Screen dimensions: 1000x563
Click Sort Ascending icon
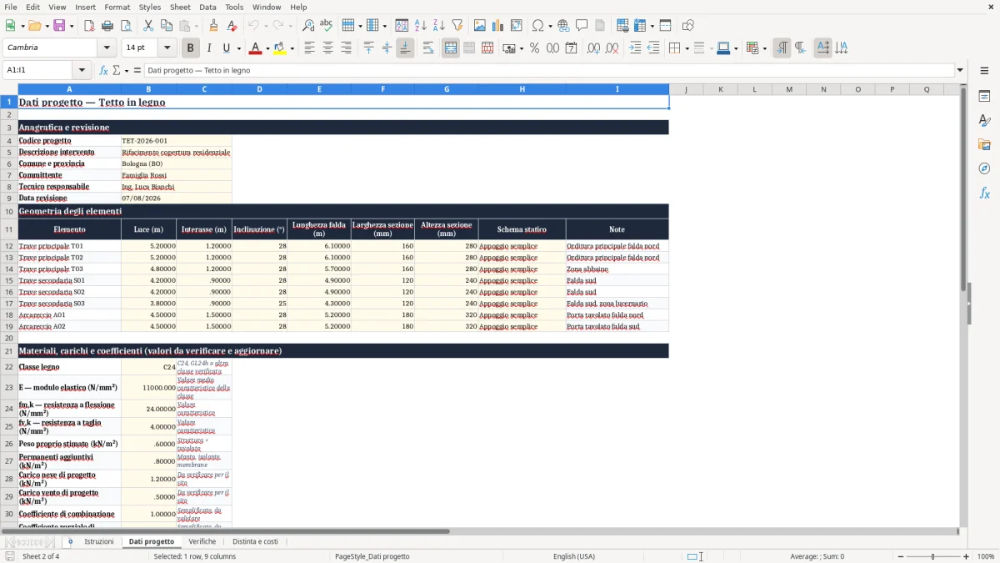421,26
